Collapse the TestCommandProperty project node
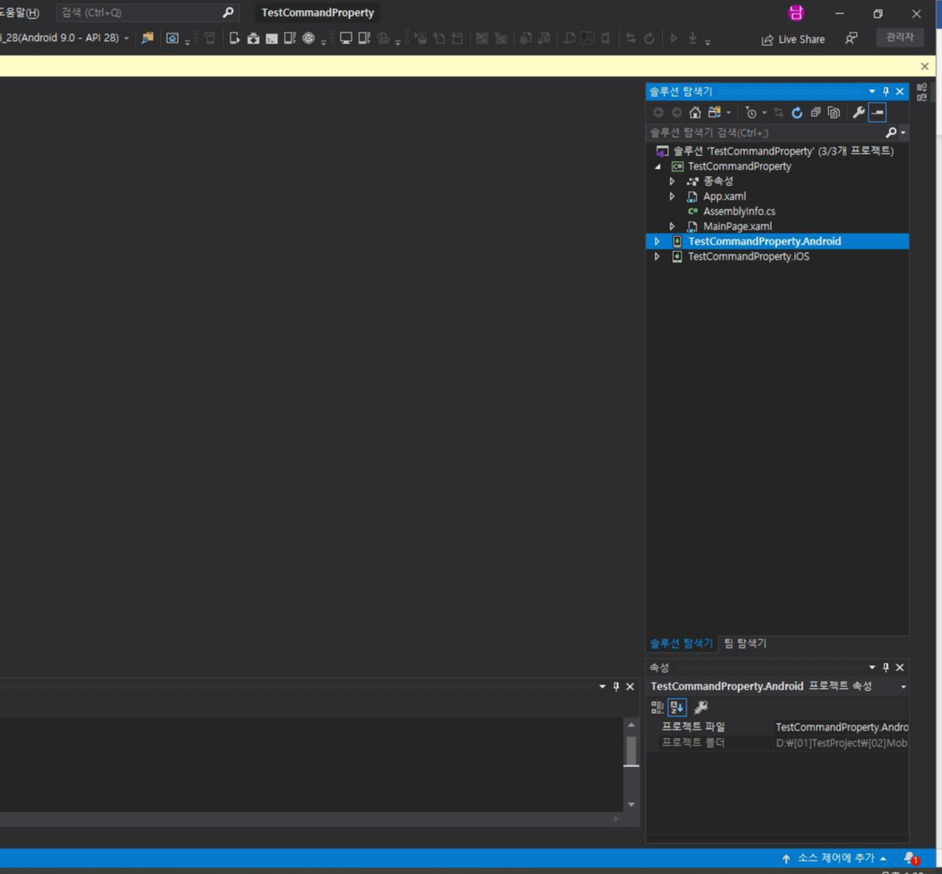 [x=658, y=166]
